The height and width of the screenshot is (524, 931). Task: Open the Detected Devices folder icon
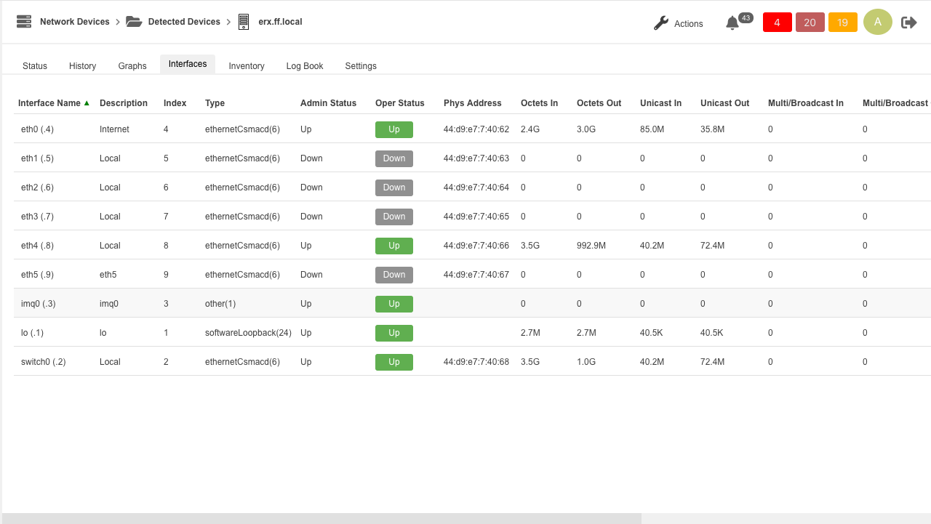(x=134, y=22)
